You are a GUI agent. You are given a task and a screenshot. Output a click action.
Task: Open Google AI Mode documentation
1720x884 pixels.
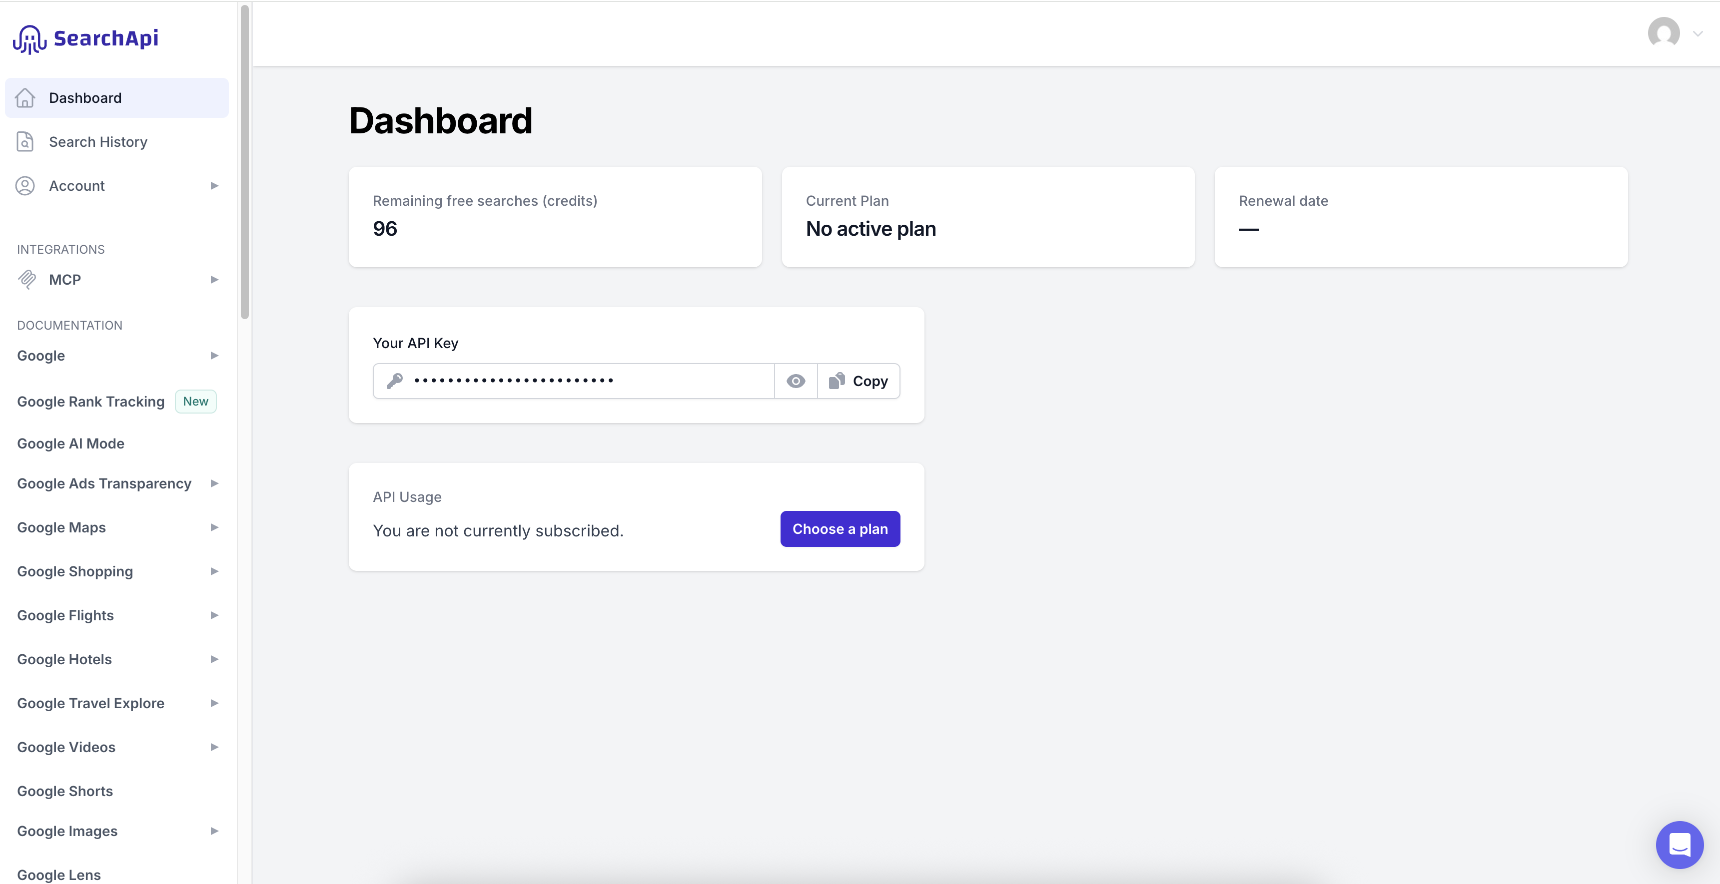pyautogui.click(x=71, y=443)
